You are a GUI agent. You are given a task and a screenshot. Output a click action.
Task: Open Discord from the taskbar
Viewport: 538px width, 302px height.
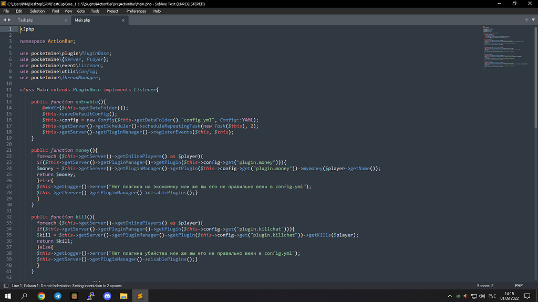[107, 296]
